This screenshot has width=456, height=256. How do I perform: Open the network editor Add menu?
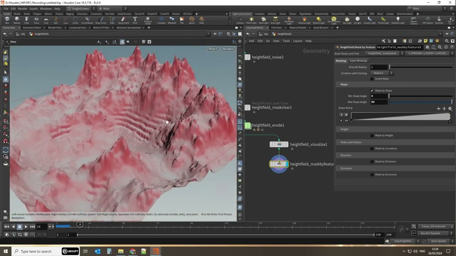(252, 41)
